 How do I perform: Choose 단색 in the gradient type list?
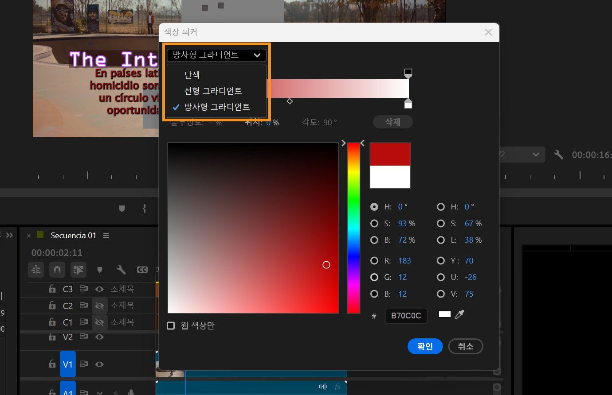click(192, 75)
